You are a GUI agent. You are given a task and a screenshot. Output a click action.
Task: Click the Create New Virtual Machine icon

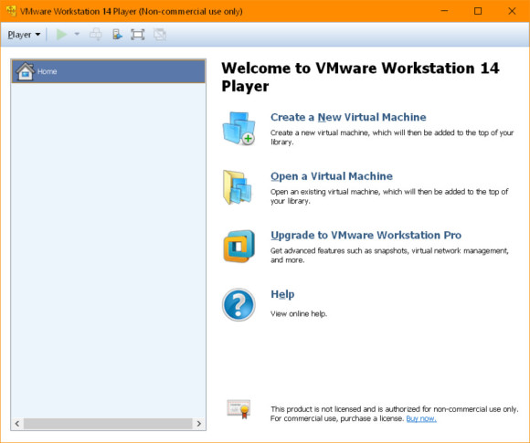pos(238,129)
